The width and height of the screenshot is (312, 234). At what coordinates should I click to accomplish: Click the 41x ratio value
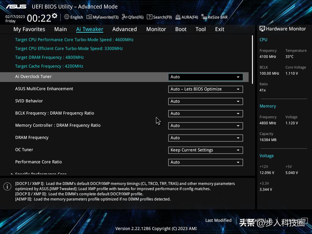[x=263, y=90]
